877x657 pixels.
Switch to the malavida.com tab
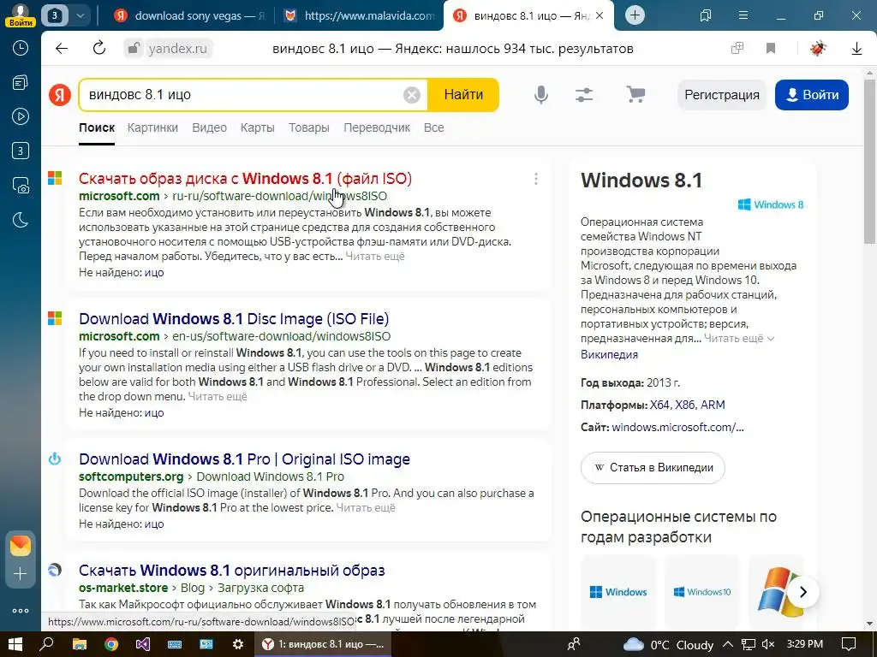click(x=361, y=15)
